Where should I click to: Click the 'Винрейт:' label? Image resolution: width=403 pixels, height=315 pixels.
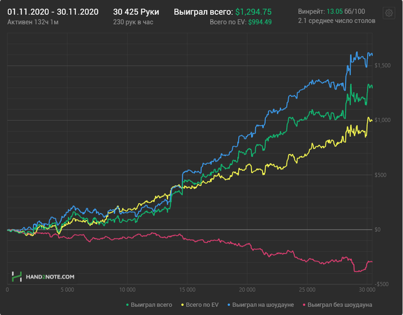311,11
